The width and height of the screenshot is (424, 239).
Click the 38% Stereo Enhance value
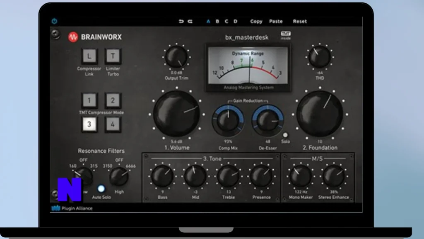(334, 192)
